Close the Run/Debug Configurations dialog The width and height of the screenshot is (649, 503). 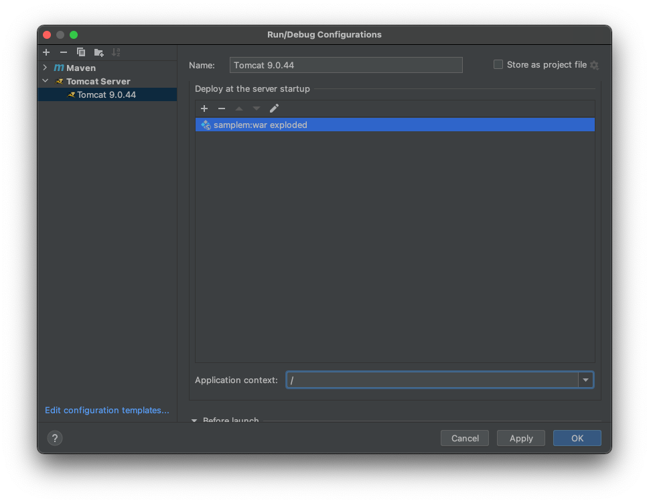[x=47, y=35]
